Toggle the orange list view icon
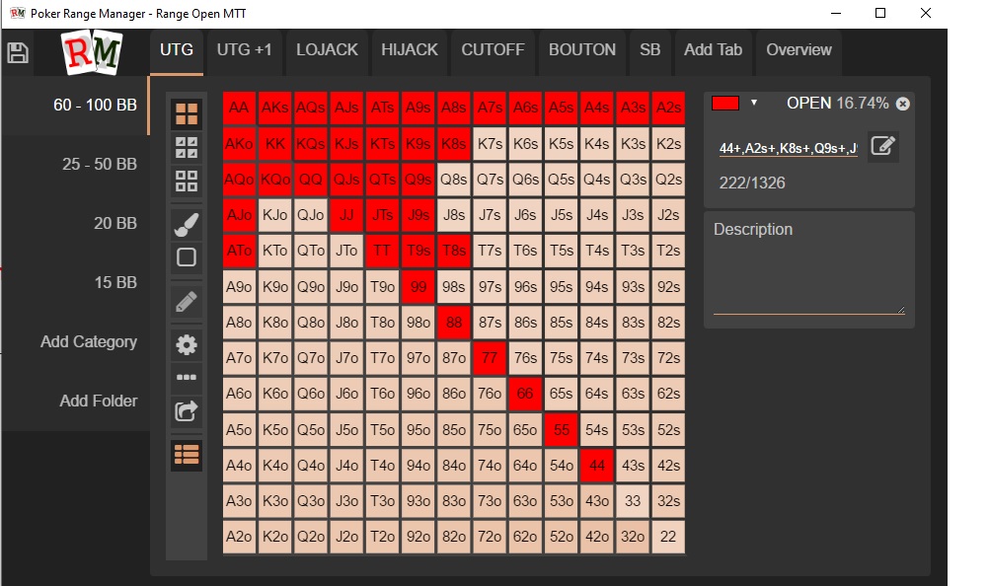 (187, 454)
